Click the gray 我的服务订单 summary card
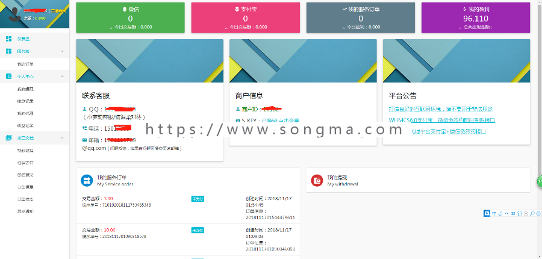 (361, 17)
